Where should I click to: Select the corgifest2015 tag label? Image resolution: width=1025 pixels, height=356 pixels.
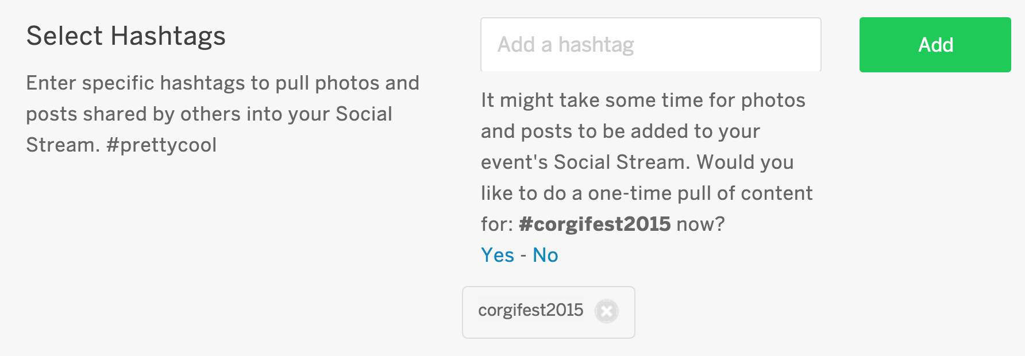click(530, 310)
